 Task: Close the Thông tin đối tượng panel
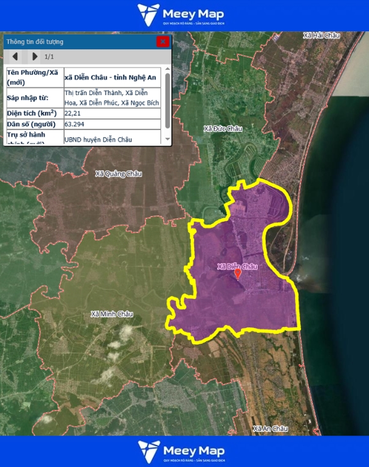pos(162,42)
